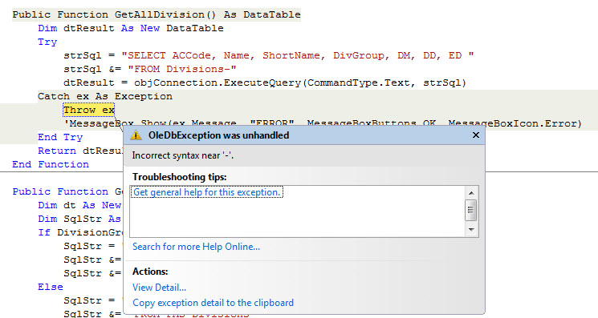Screen dimensions: 598x318
Task: Open 'Search for more Help Online...' link
Action: point(196,247)
